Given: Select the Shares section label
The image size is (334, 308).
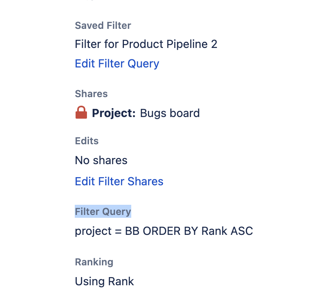Looking at the screenshot, I should point(91,93).
